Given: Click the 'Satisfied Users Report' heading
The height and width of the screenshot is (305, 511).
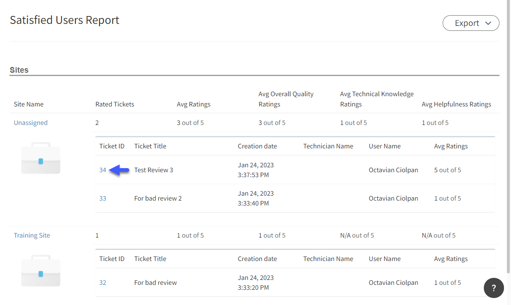Looking at the screenshot, I should tap(65, 20).
